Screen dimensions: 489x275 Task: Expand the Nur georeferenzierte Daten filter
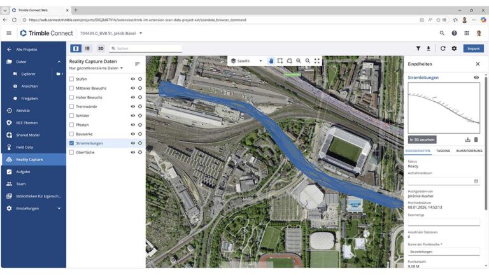[96, 68]
